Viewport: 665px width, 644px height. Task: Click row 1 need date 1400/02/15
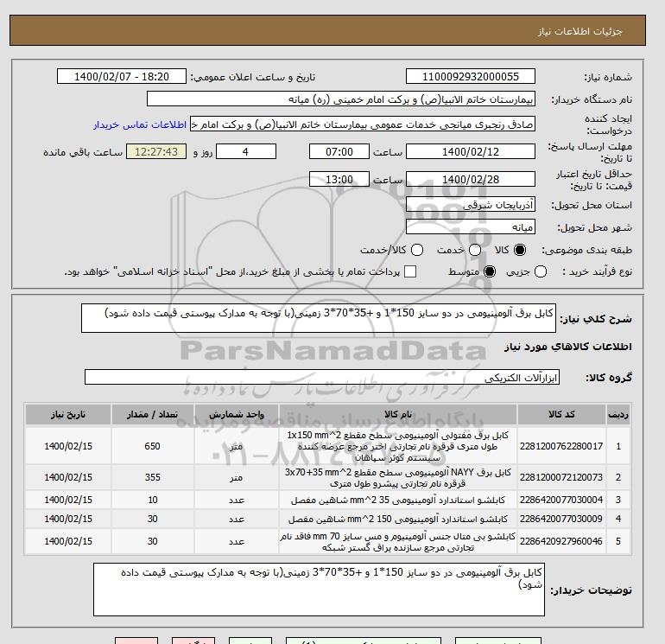pos(68,446)
